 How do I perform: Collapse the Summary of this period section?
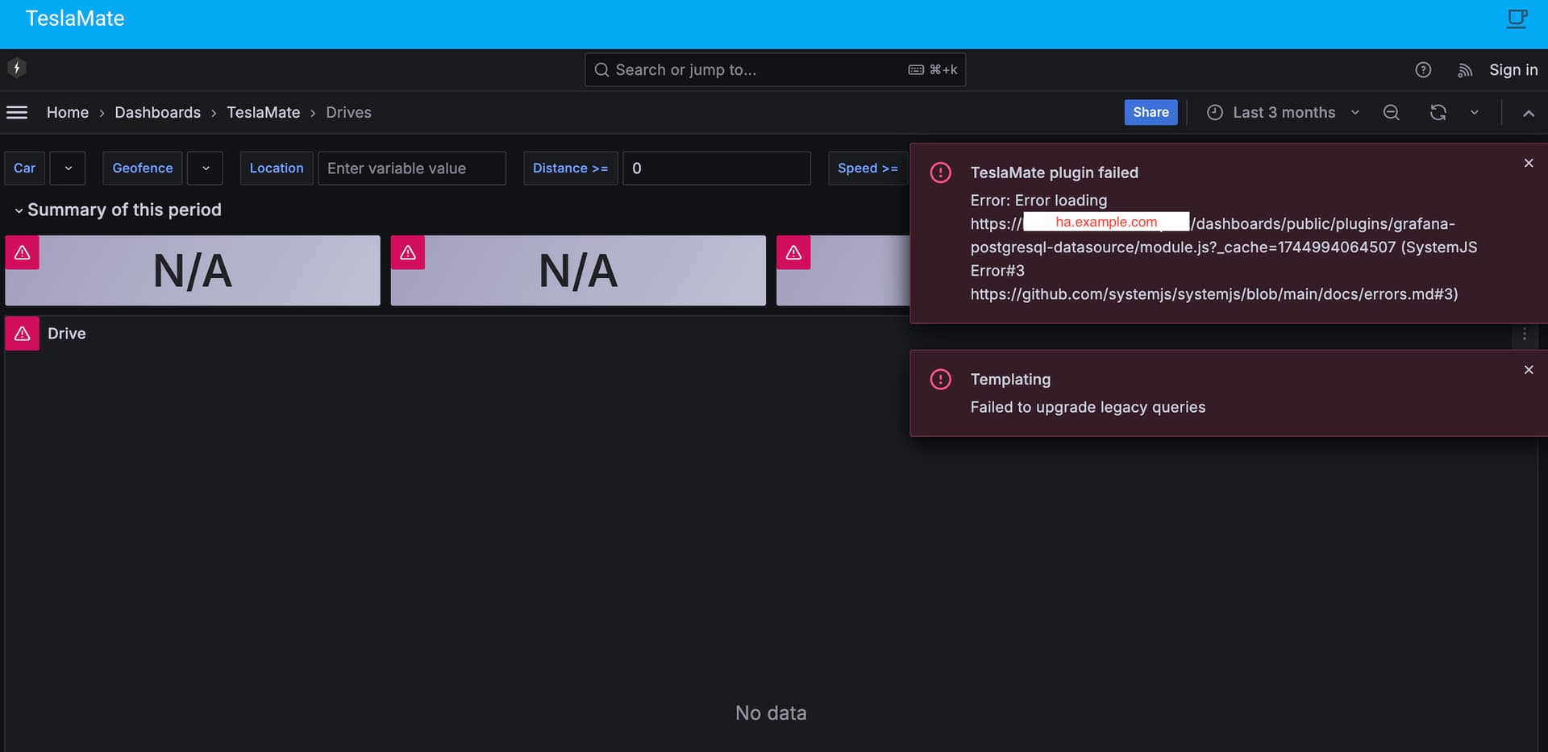point(18,210)
